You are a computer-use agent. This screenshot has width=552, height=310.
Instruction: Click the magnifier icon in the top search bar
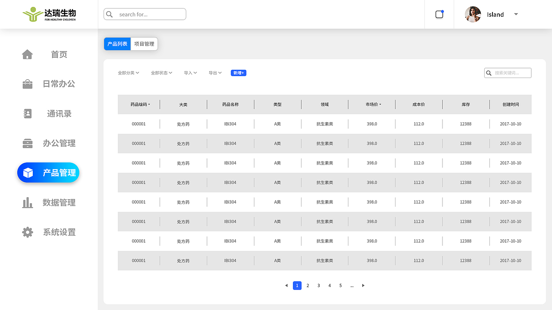tap(110, 14)
